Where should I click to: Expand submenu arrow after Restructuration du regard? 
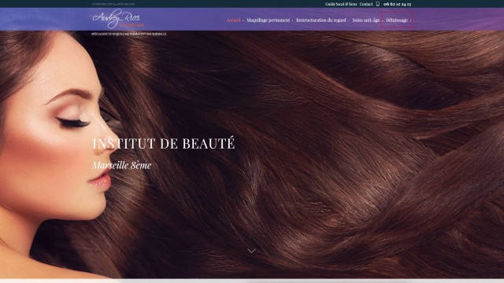[349, 20]
